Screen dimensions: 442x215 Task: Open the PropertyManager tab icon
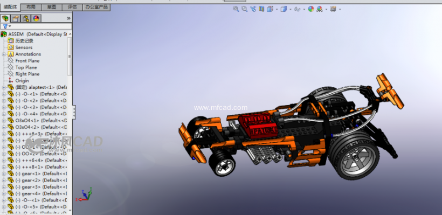(x=16, y=18)
